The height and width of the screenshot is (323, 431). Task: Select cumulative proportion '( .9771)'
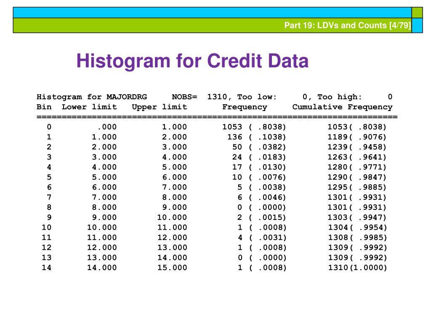tap(368, 167)
